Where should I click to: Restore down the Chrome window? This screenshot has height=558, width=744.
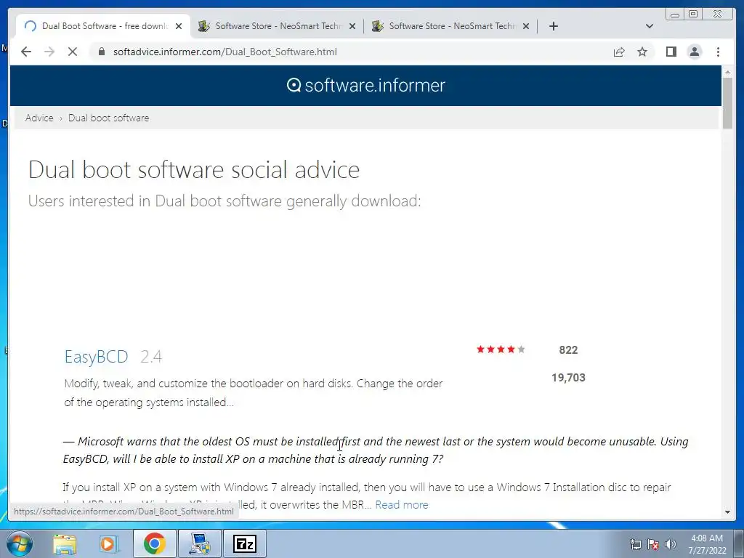pyautogui.click(x=693, y=15)
